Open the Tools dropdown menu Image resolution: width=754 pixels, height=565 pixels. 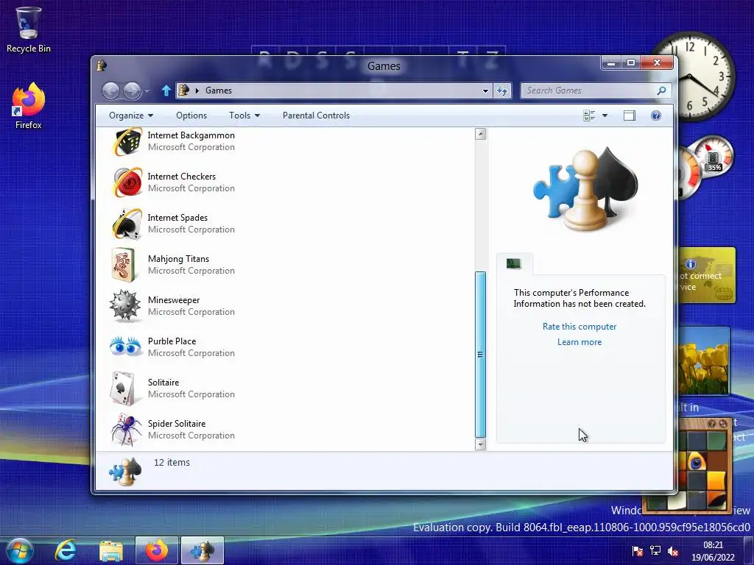[244, 116]
